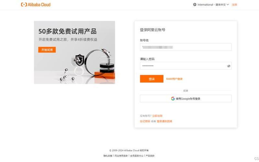Focus the 账号名 account name field
Image resolution: width=259 pixels, height=162 pixels.
[186, 47]
